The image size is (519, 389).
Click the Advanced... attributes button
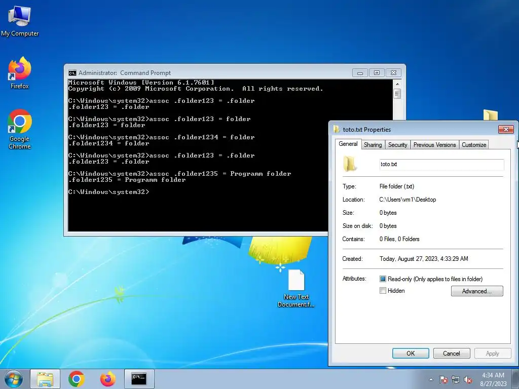point(477,291)
